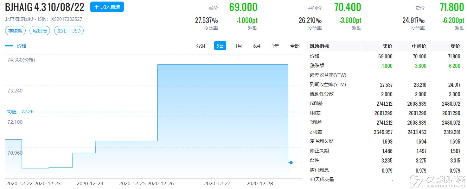Toggle the 价格 legend label
Screen dimensions: 467x189
[22, 46]
